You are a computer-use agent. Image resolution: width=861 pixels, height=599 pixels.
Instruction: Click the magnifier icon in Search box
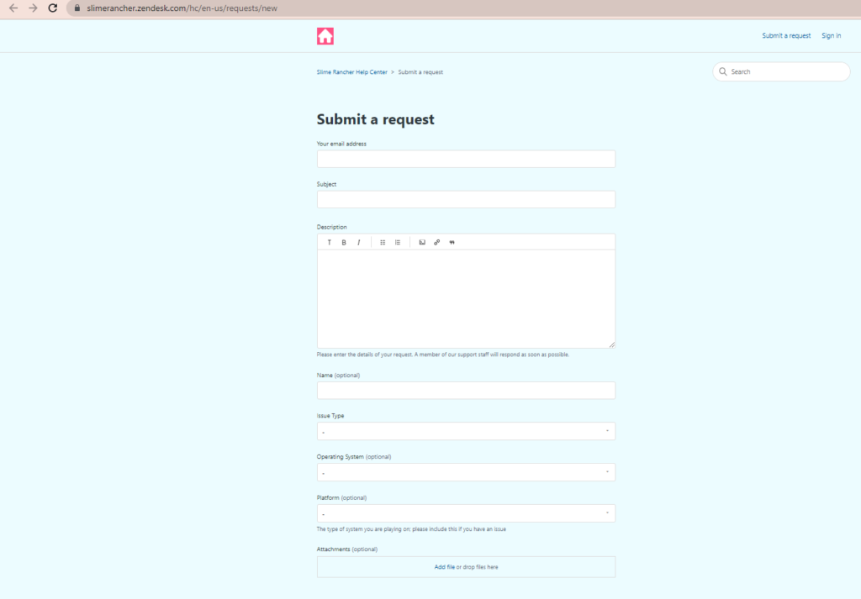[x=722, y=72]
